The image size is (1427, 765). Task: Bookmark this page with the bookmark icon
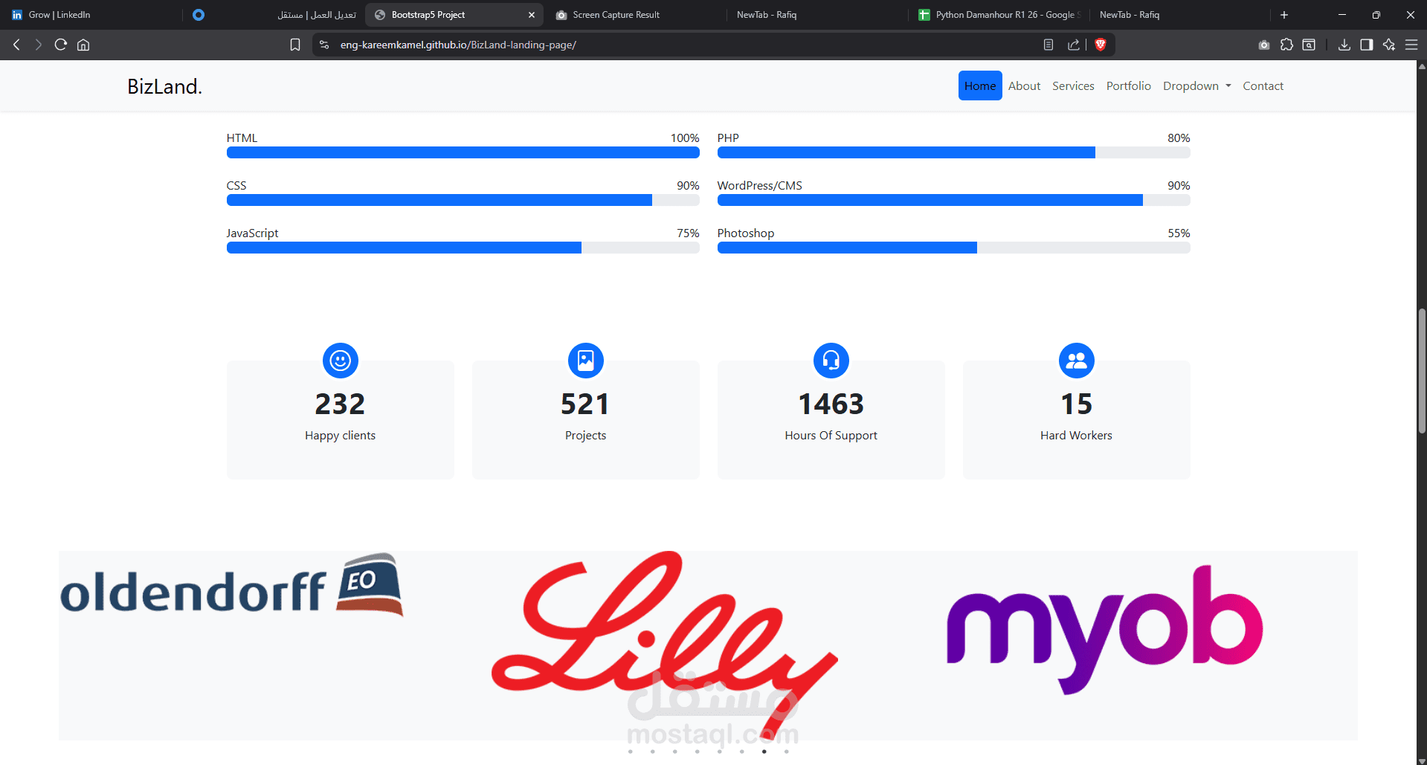coord(295,45)
